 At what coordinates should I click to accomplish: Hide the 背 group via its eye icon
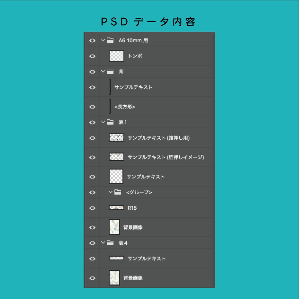[92, 72]
